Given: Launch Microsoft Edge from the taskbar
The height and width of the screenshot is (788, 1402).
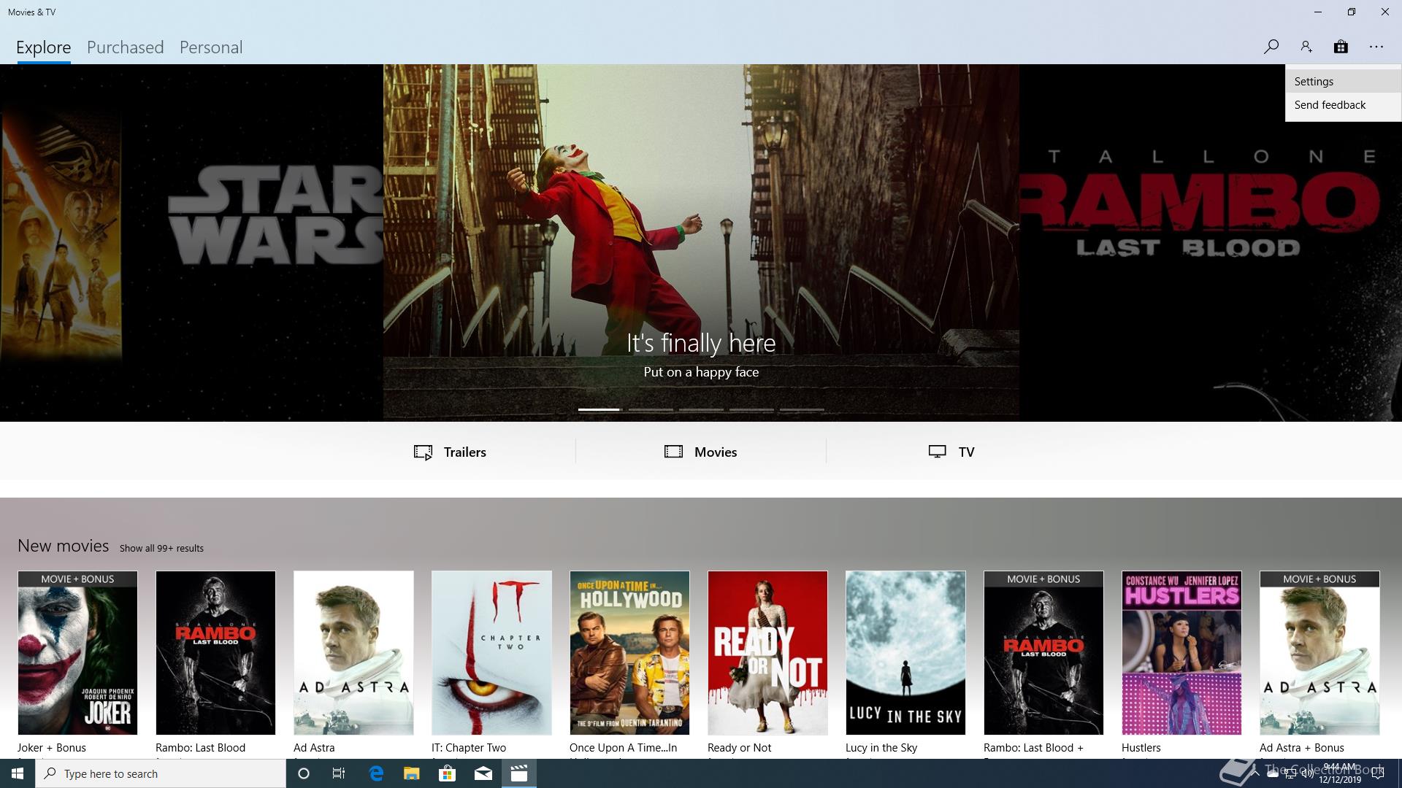Looking at the screenshot, I should [376, 773].
